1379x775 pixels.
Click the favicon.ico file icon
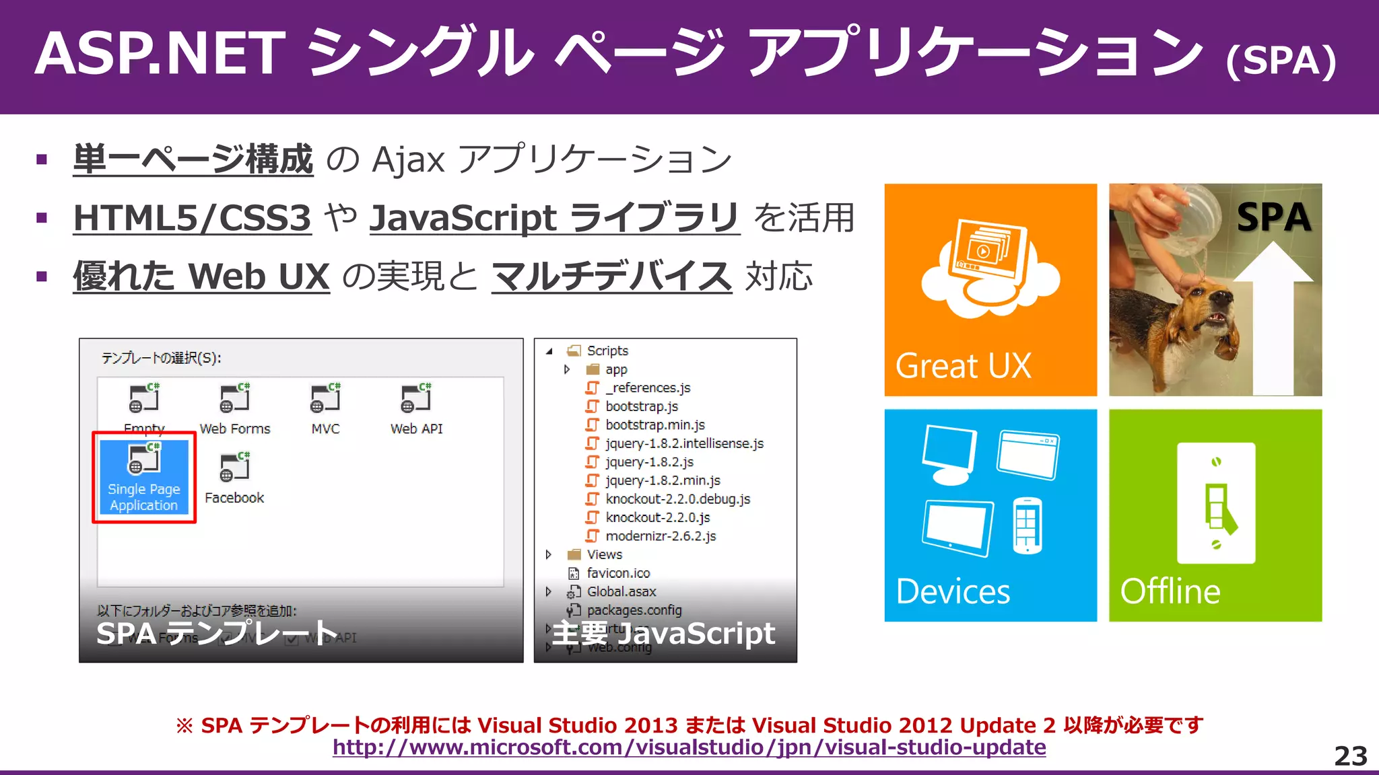574,573
